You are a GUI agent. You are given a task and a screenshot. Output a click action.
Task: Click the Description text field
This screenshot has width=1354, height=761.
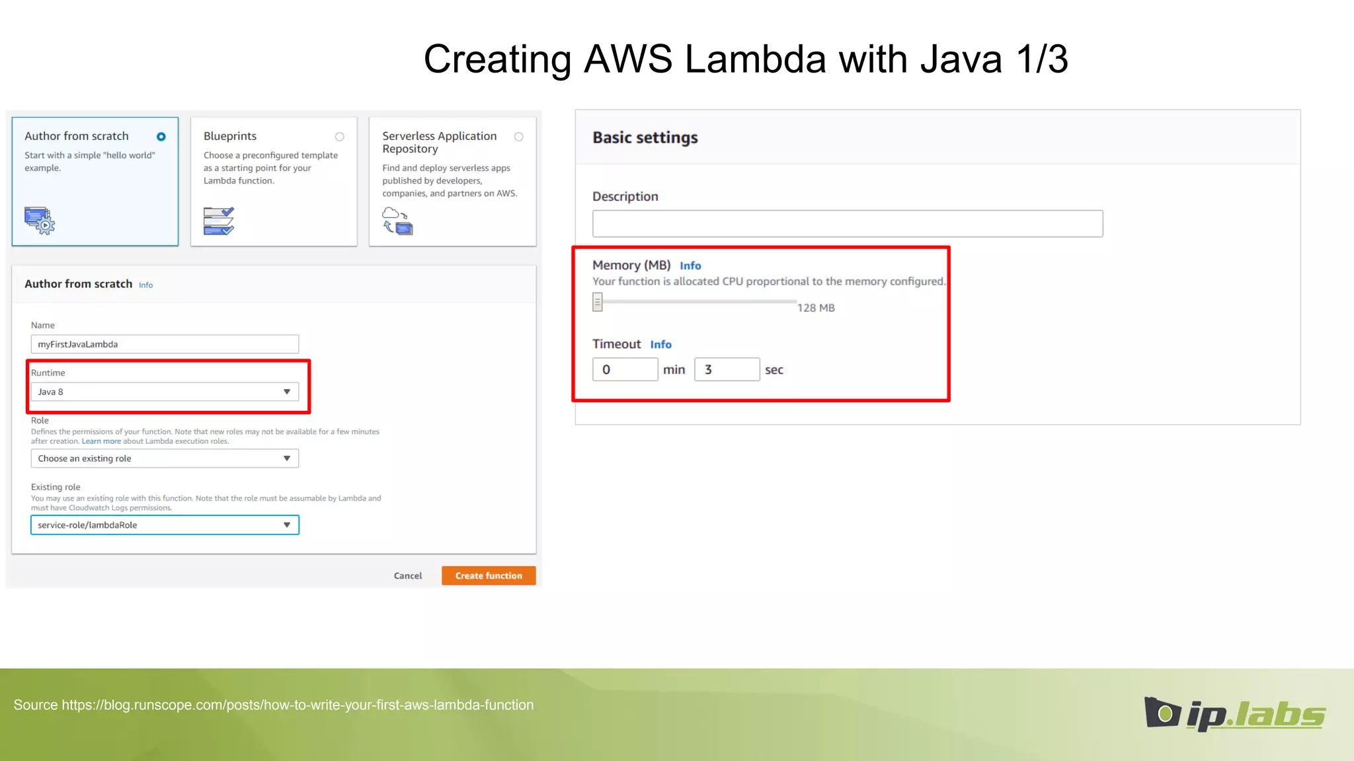(x=848, y=224)
